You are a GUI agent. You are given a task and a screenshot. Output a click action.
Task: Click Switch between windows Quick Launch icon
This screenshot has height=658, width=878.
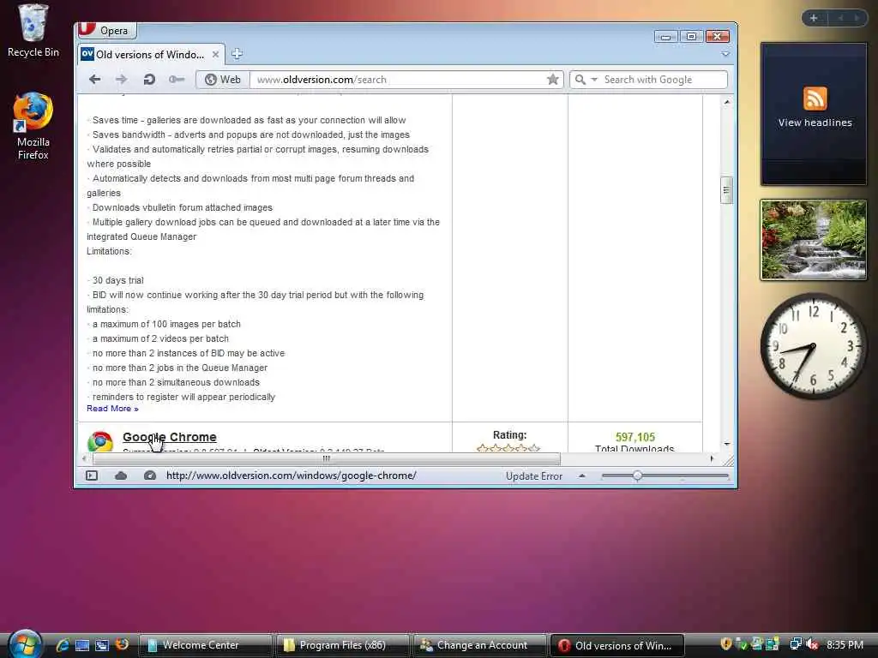pos(102,645)
